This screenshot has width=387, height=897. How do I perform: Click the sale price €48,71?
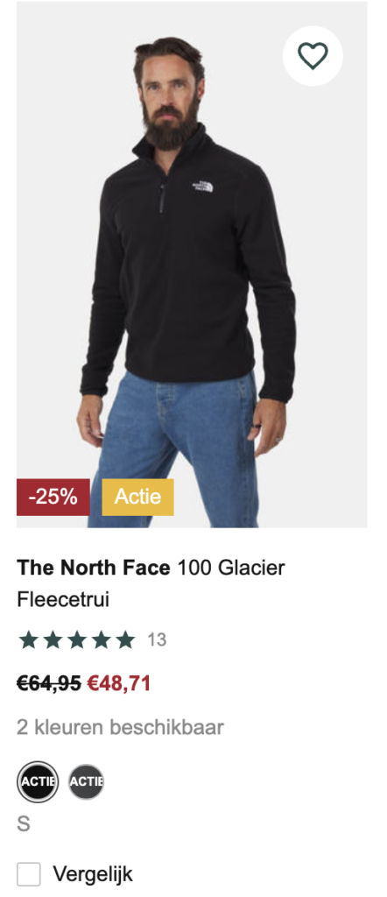pos(119,683)
